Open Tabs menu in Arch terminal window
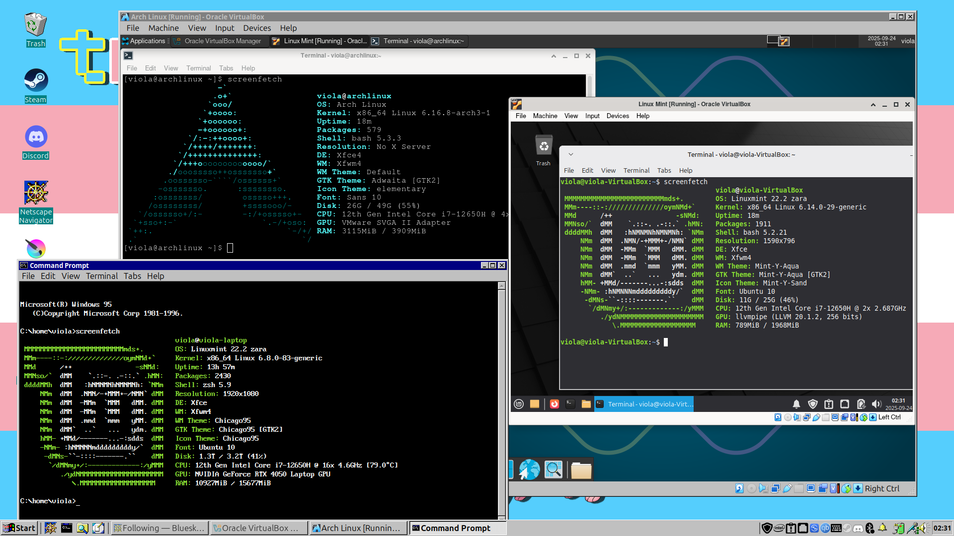The image size is (954, 536). tap(226, 68)
